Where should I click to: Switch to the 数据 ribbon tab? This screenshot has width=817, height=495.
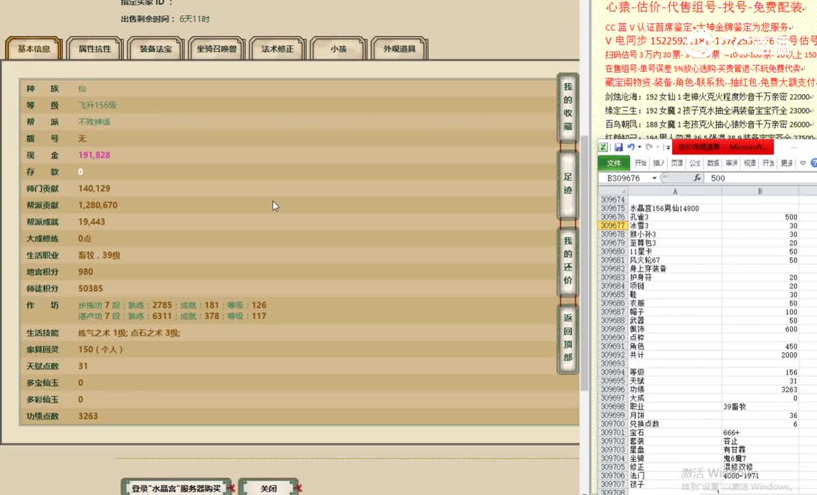712,163
